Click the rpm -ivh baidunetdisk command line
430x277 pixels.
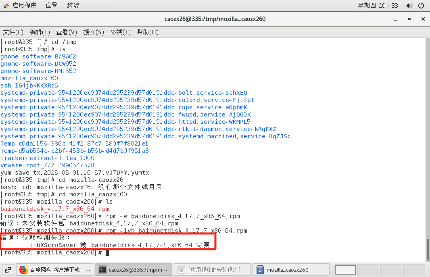(124, 231)
